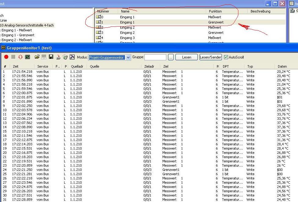Click the red circular refresh arrows icon

tap(20, 57)
